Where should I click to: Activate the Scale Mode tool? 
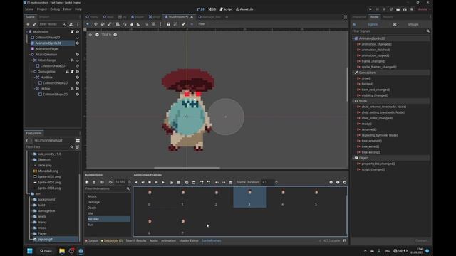tap(110, 24)
